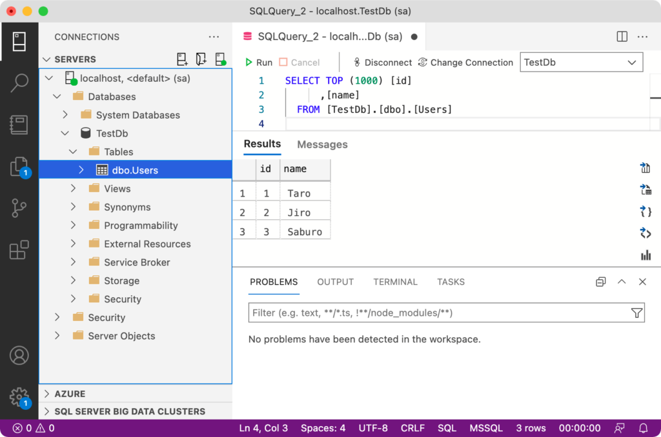Switch to the Messages tab
This screenshot has height=437, width=661.
coord(322,144)
